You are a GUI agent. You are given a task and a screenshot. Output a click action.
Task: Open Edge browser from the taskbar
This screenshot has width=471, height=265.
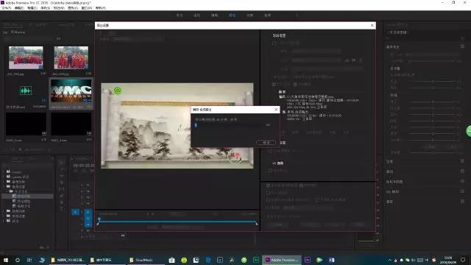coord(208,260)
